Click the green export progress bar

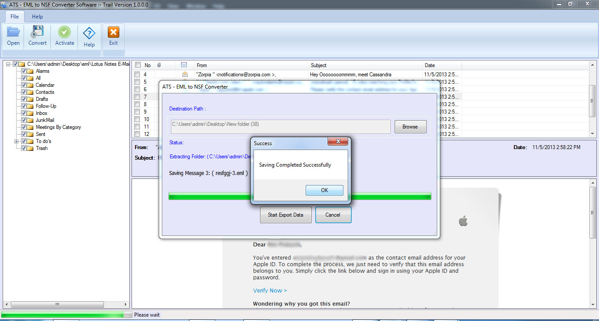click(x=299, y=196)
